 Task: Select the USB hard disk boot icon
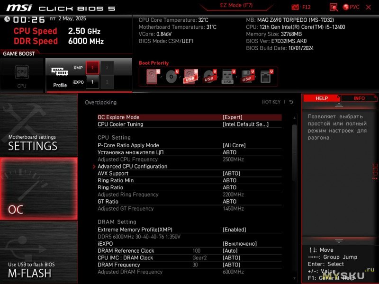point(191,77)
